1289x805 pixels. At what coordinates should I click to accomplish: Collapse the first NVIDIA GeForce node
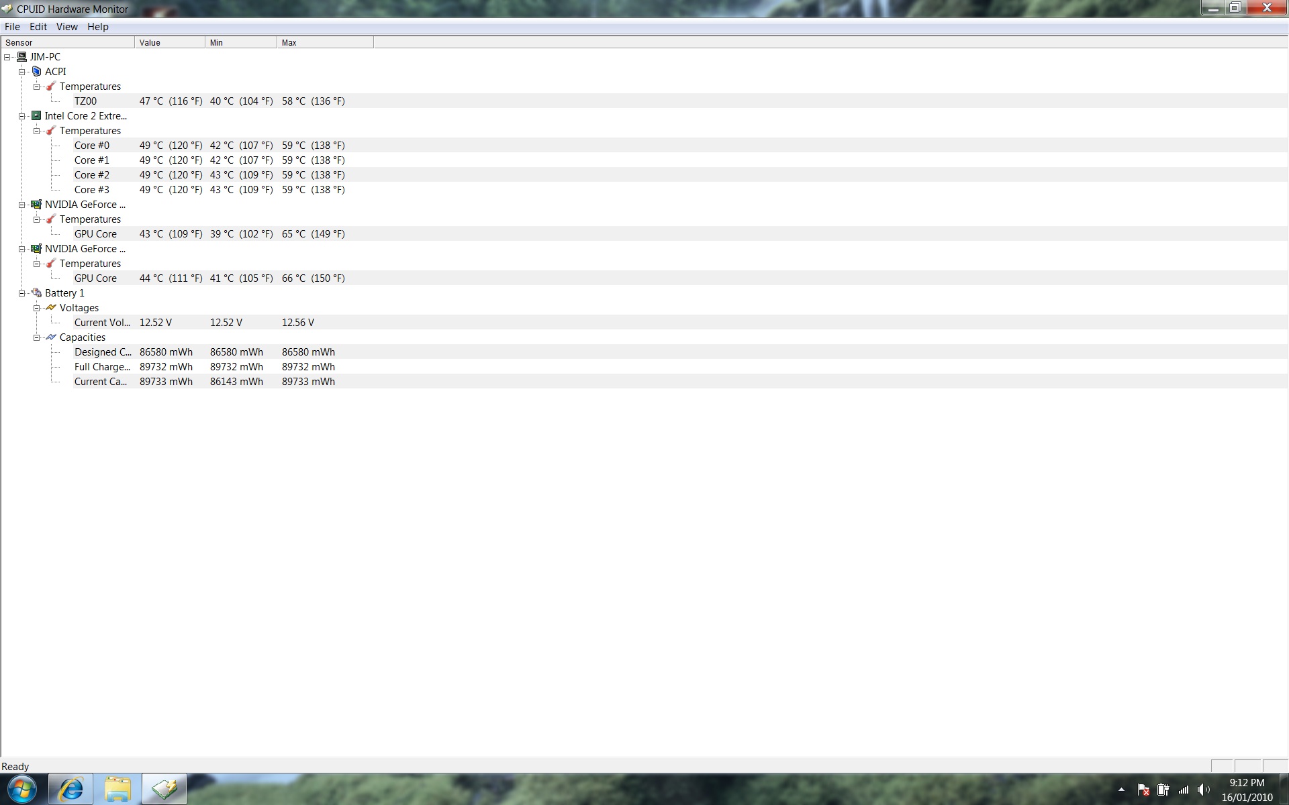22,205
